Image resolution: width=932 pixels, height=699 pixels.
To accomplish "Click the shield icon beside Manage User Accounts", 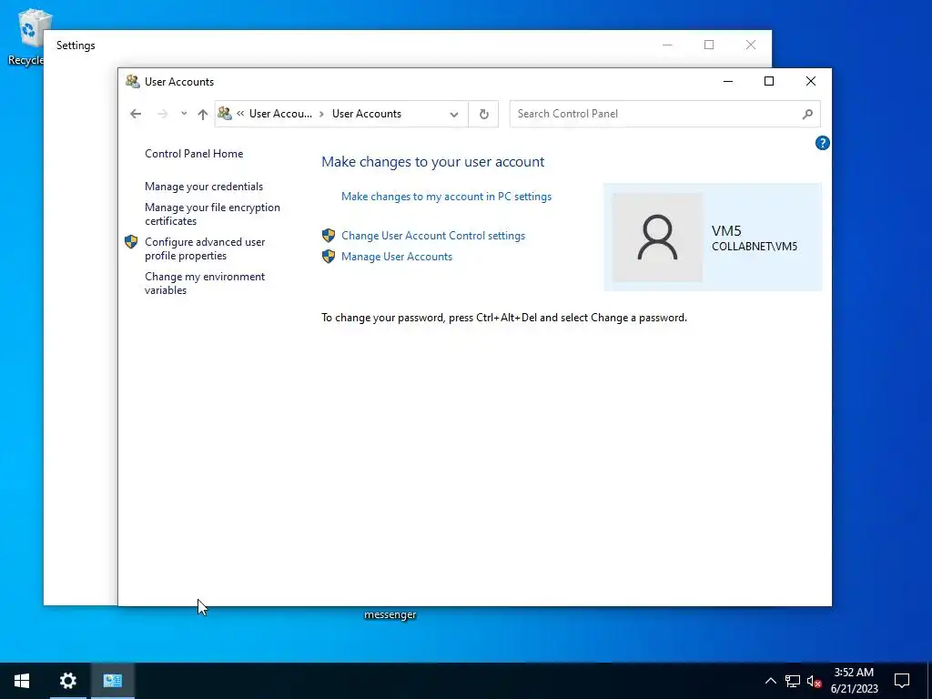I will click(328, 256).
